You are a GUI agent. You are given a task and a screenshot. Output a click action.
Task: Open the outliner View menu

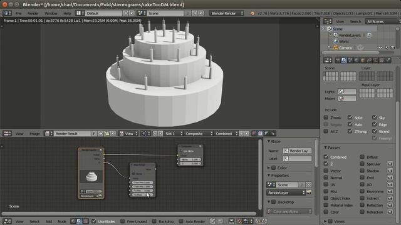pyautogui.click(x=340, y=22)
